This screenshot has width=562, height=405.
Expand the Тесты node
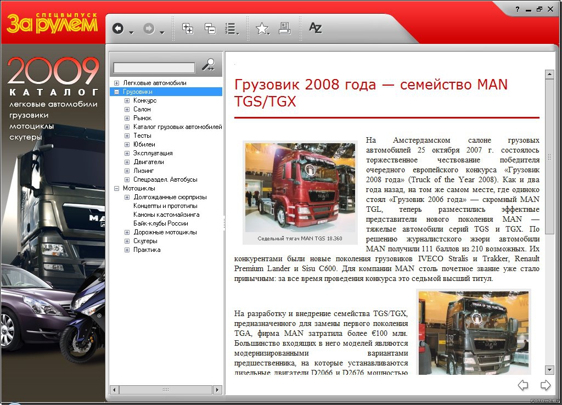click(x=127, y=136)
